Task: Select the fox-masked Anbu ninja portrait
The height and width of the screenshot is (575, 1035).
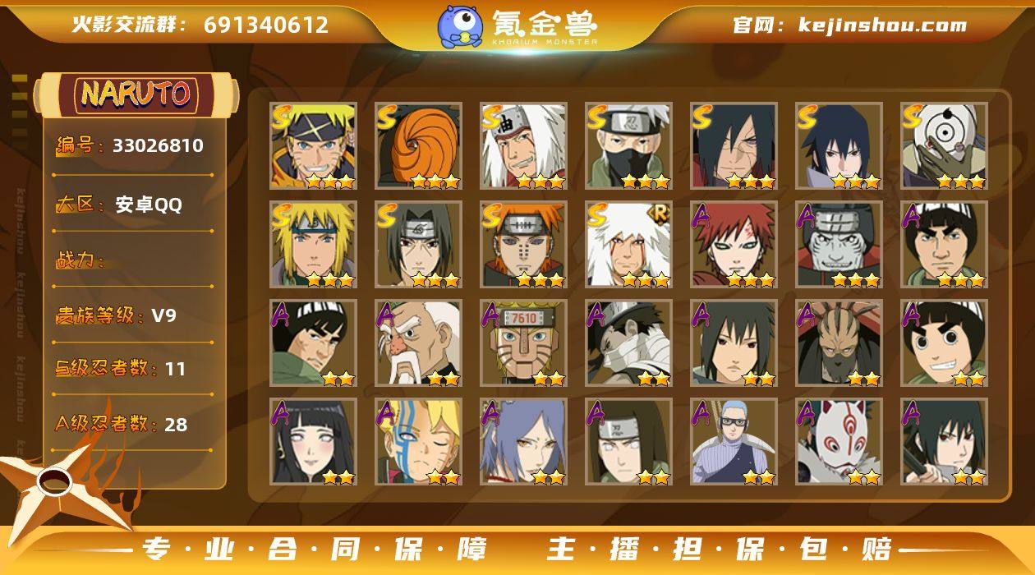Action: click(x=839, y=442)
